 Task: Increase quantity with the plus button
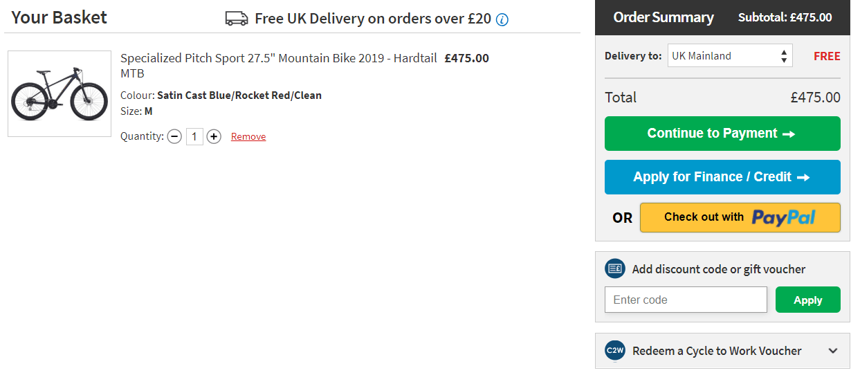(x=214, y=136)
